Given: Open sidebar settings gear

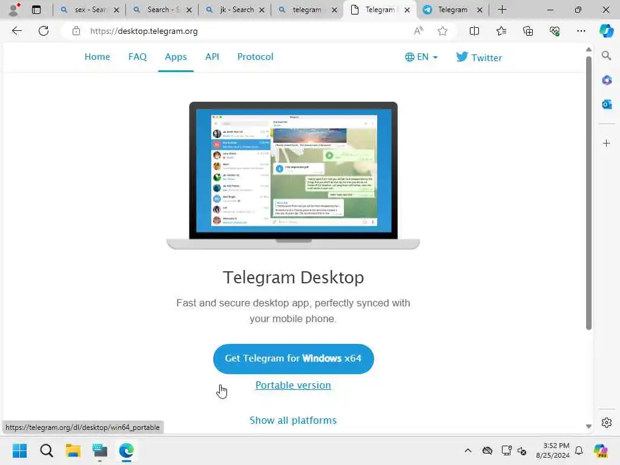Looking at the screenshot, I should tap(607, 423).
